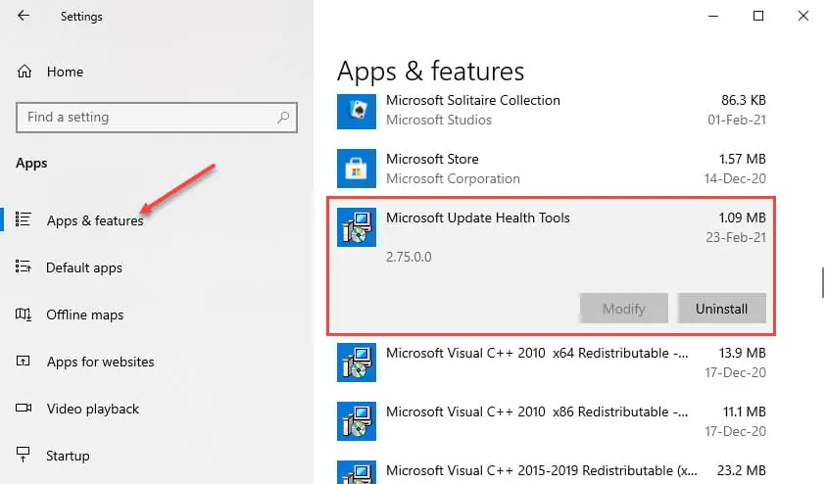
Task: Click the Microsoft Studios publisher text
Action: coord(439,121)
